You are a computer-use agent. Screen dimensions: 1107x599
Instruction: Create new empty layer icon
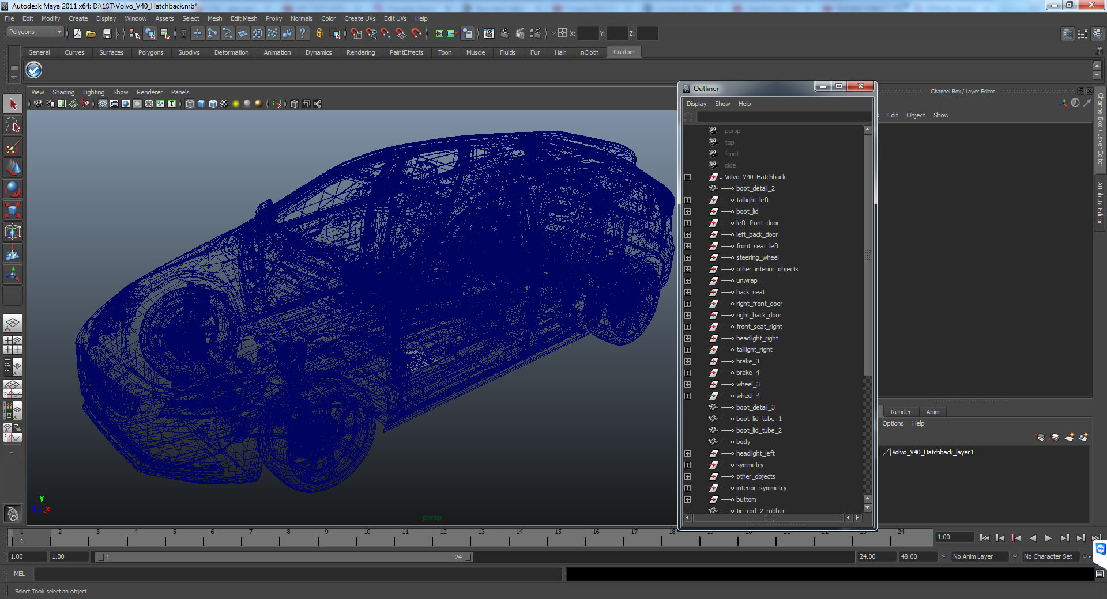[1070, 437]
